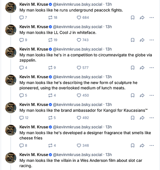Repost the LL Cool J whiteface post
160x170 pixels.
click(50, 40)
